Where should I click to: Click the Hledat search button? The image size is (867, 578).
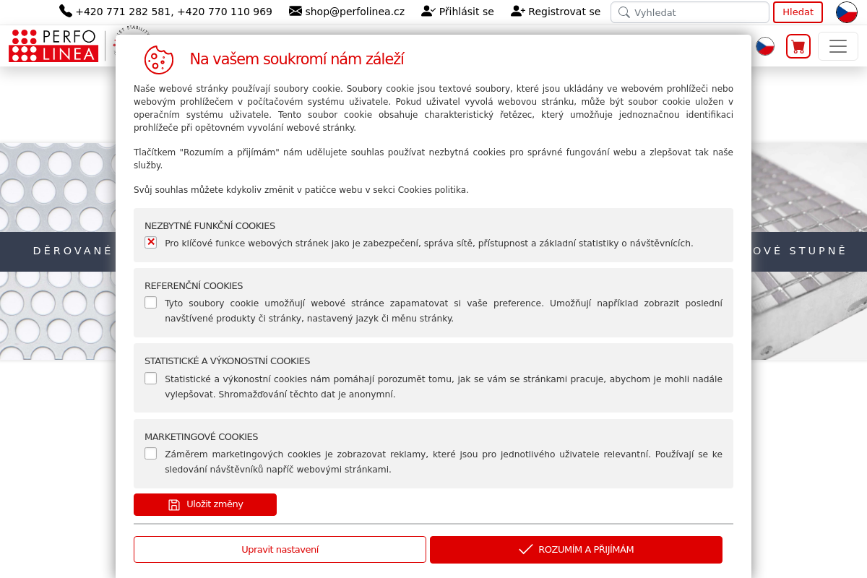pyautogui.click(x=798, y=12)
